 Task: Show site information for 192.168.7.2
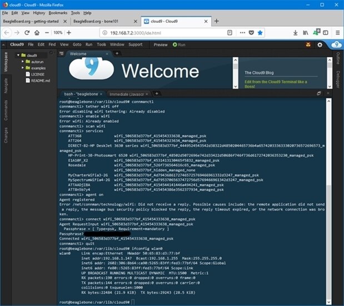pos(105,33)
